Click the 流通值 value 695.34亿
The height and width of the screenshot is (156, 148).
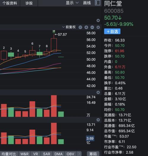[x=127, y=126]
